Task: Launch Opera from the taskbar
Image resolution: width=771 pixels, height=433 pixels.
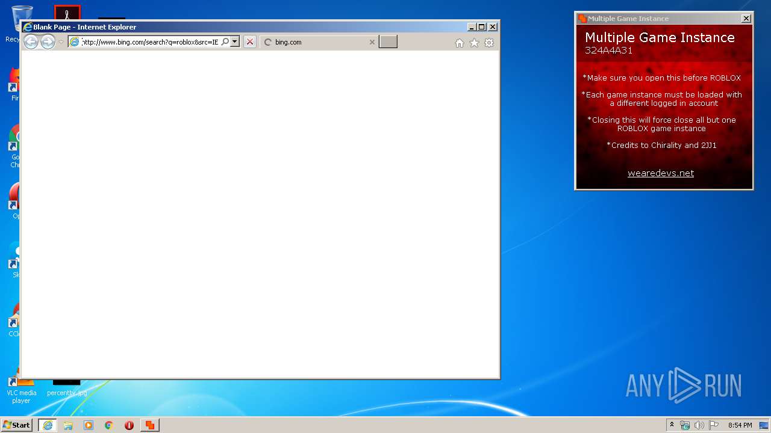Action: point(129,425)
